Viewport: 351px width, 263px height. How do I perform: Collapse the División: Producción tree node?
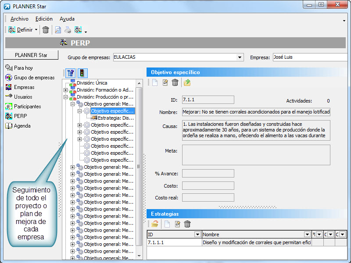(66, 97)
